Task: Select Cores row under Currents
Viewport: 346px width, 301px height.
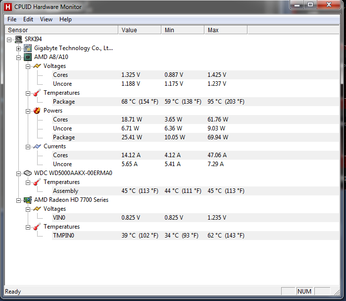Action: coord(196,155)
